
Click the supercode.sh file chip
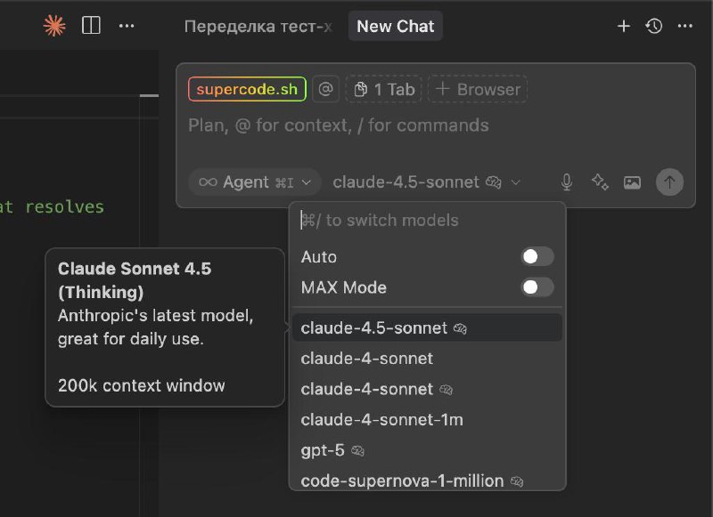[247, 89]
